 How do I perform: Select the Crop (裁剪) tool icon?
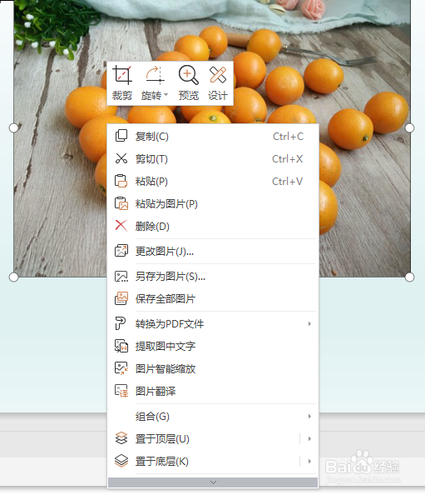tap(122, 75)
